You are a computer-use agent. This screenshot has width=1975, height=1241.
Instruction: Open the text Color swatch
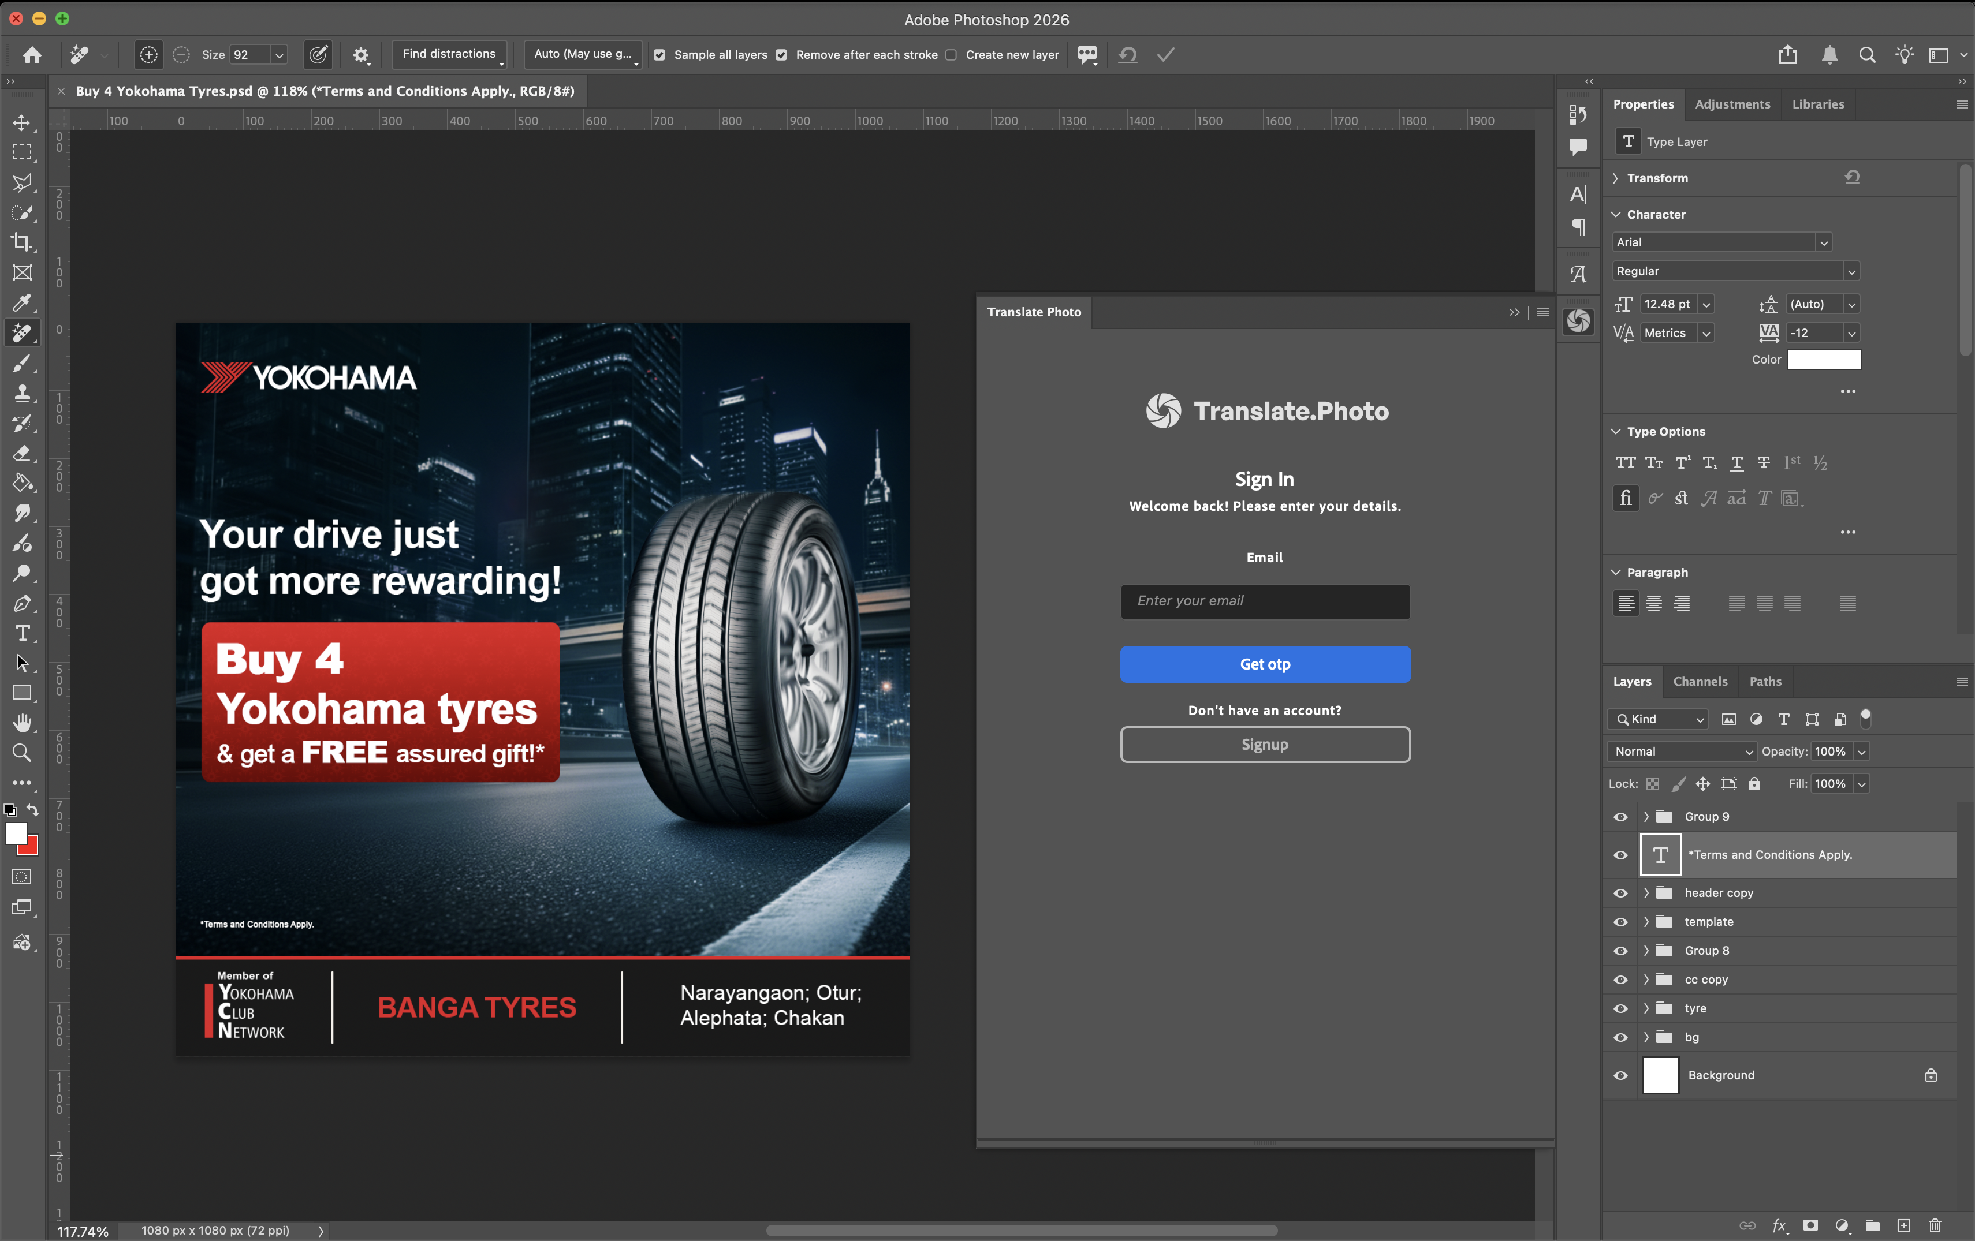point(1823,360)
